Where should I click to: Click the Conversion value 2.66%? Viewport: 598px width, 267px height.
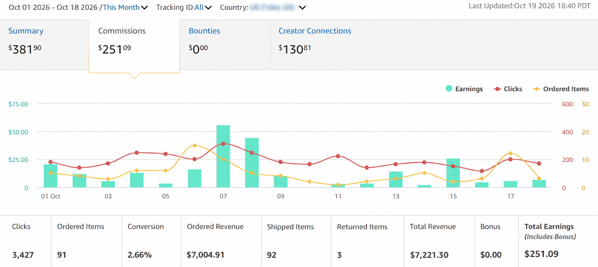coord(140,255)
